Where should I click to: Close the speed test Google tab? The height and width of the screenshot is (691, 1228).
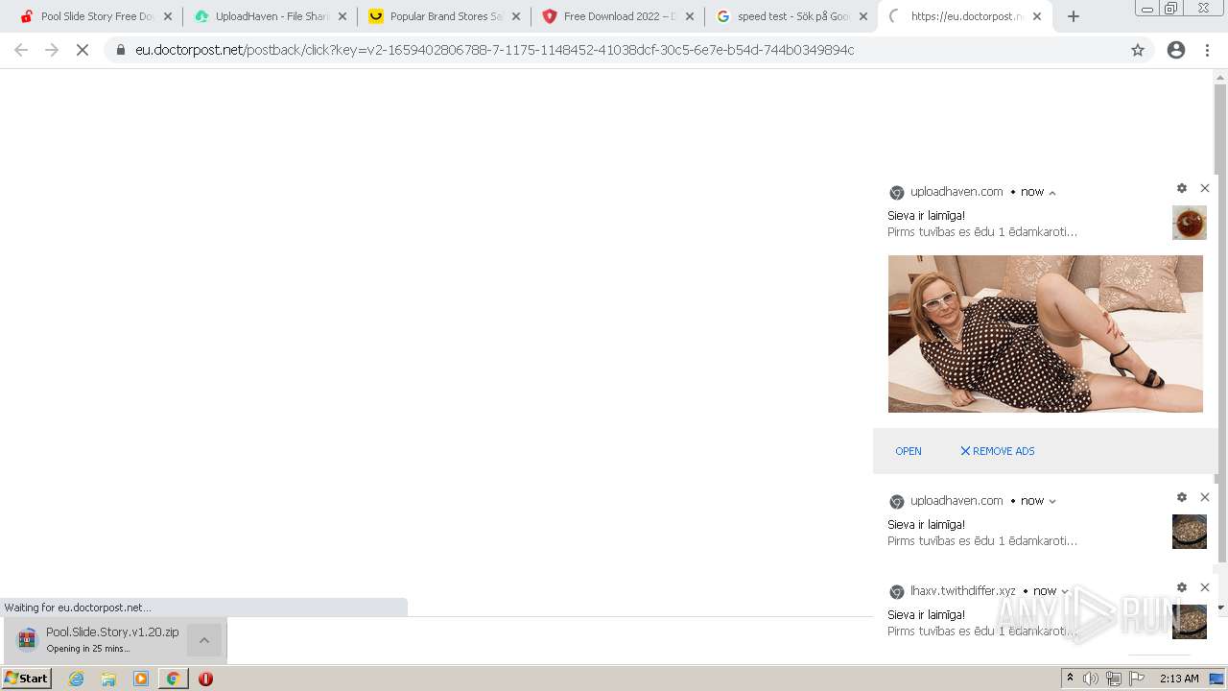point(863,16)
